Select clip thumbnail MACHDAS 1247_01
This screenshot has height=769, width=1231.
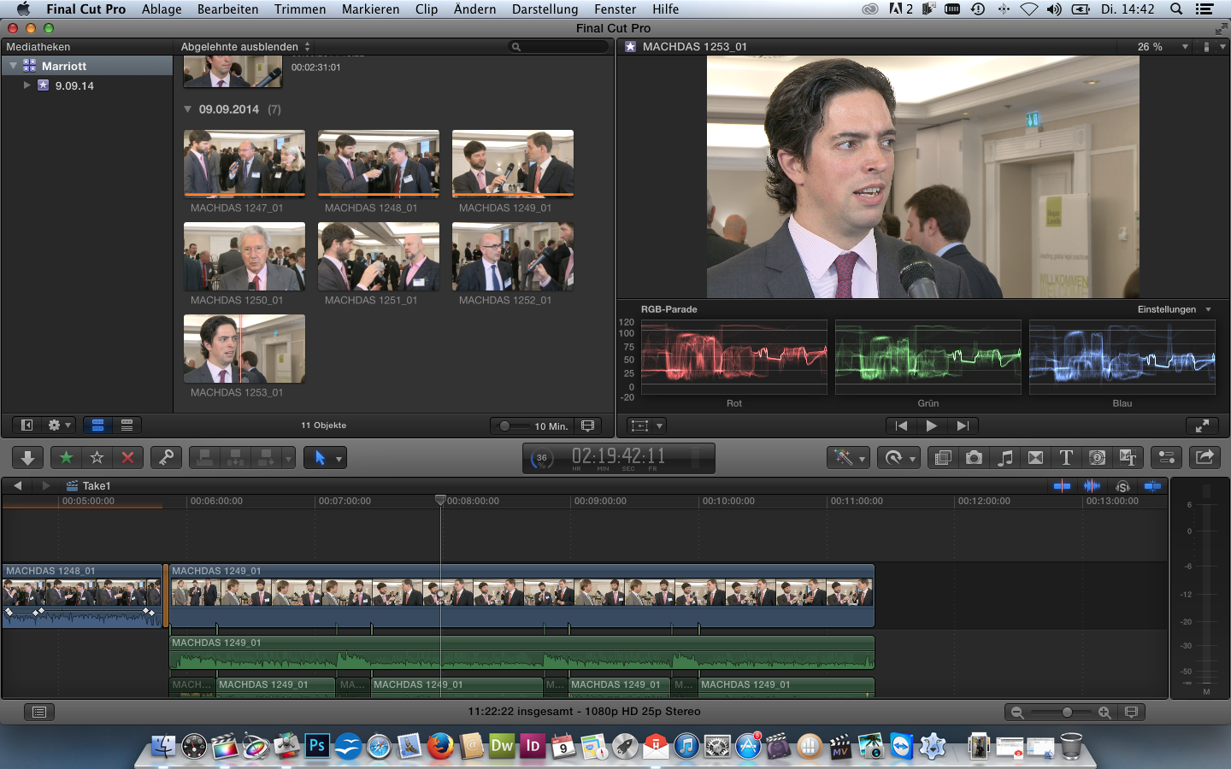244,163
